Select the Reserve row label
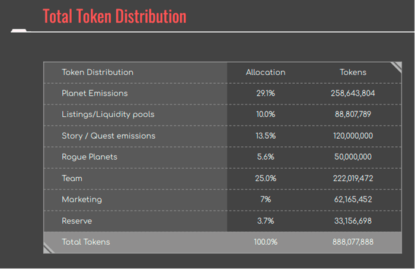415x269 pixels. pyautogui.click(x=76, y=221)
